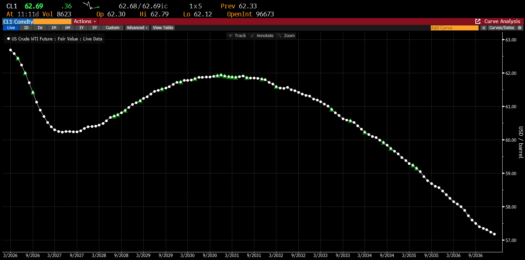
Task: Click the USD / barrel axis title
Action: pos(521,142)
